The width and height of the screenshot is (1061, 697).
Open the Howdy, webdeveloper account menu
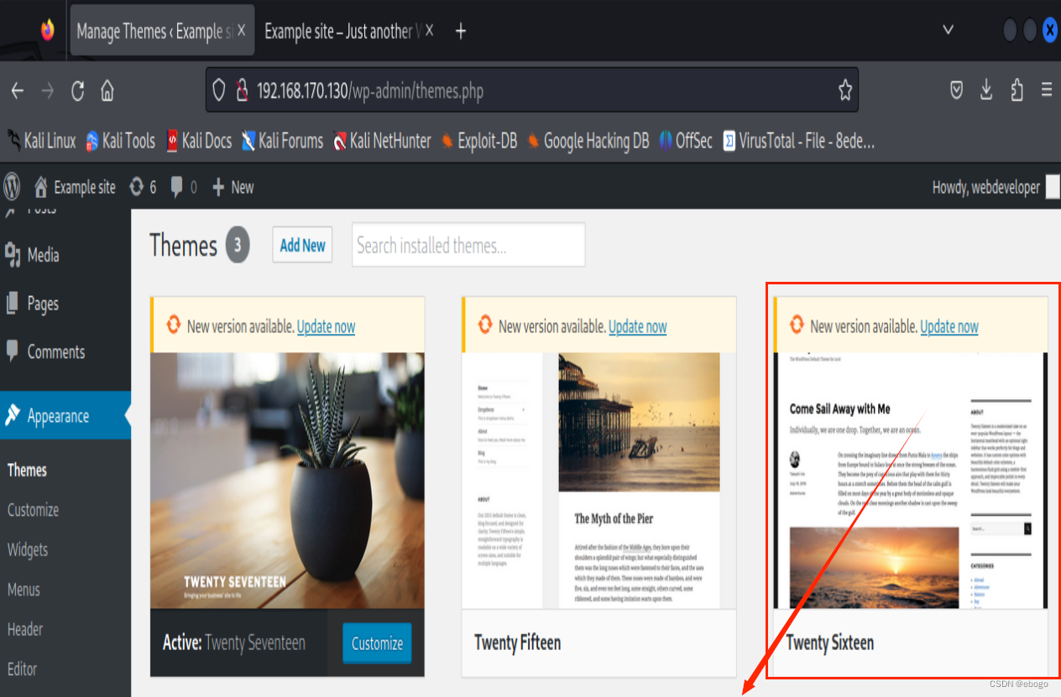coord(996,187)
